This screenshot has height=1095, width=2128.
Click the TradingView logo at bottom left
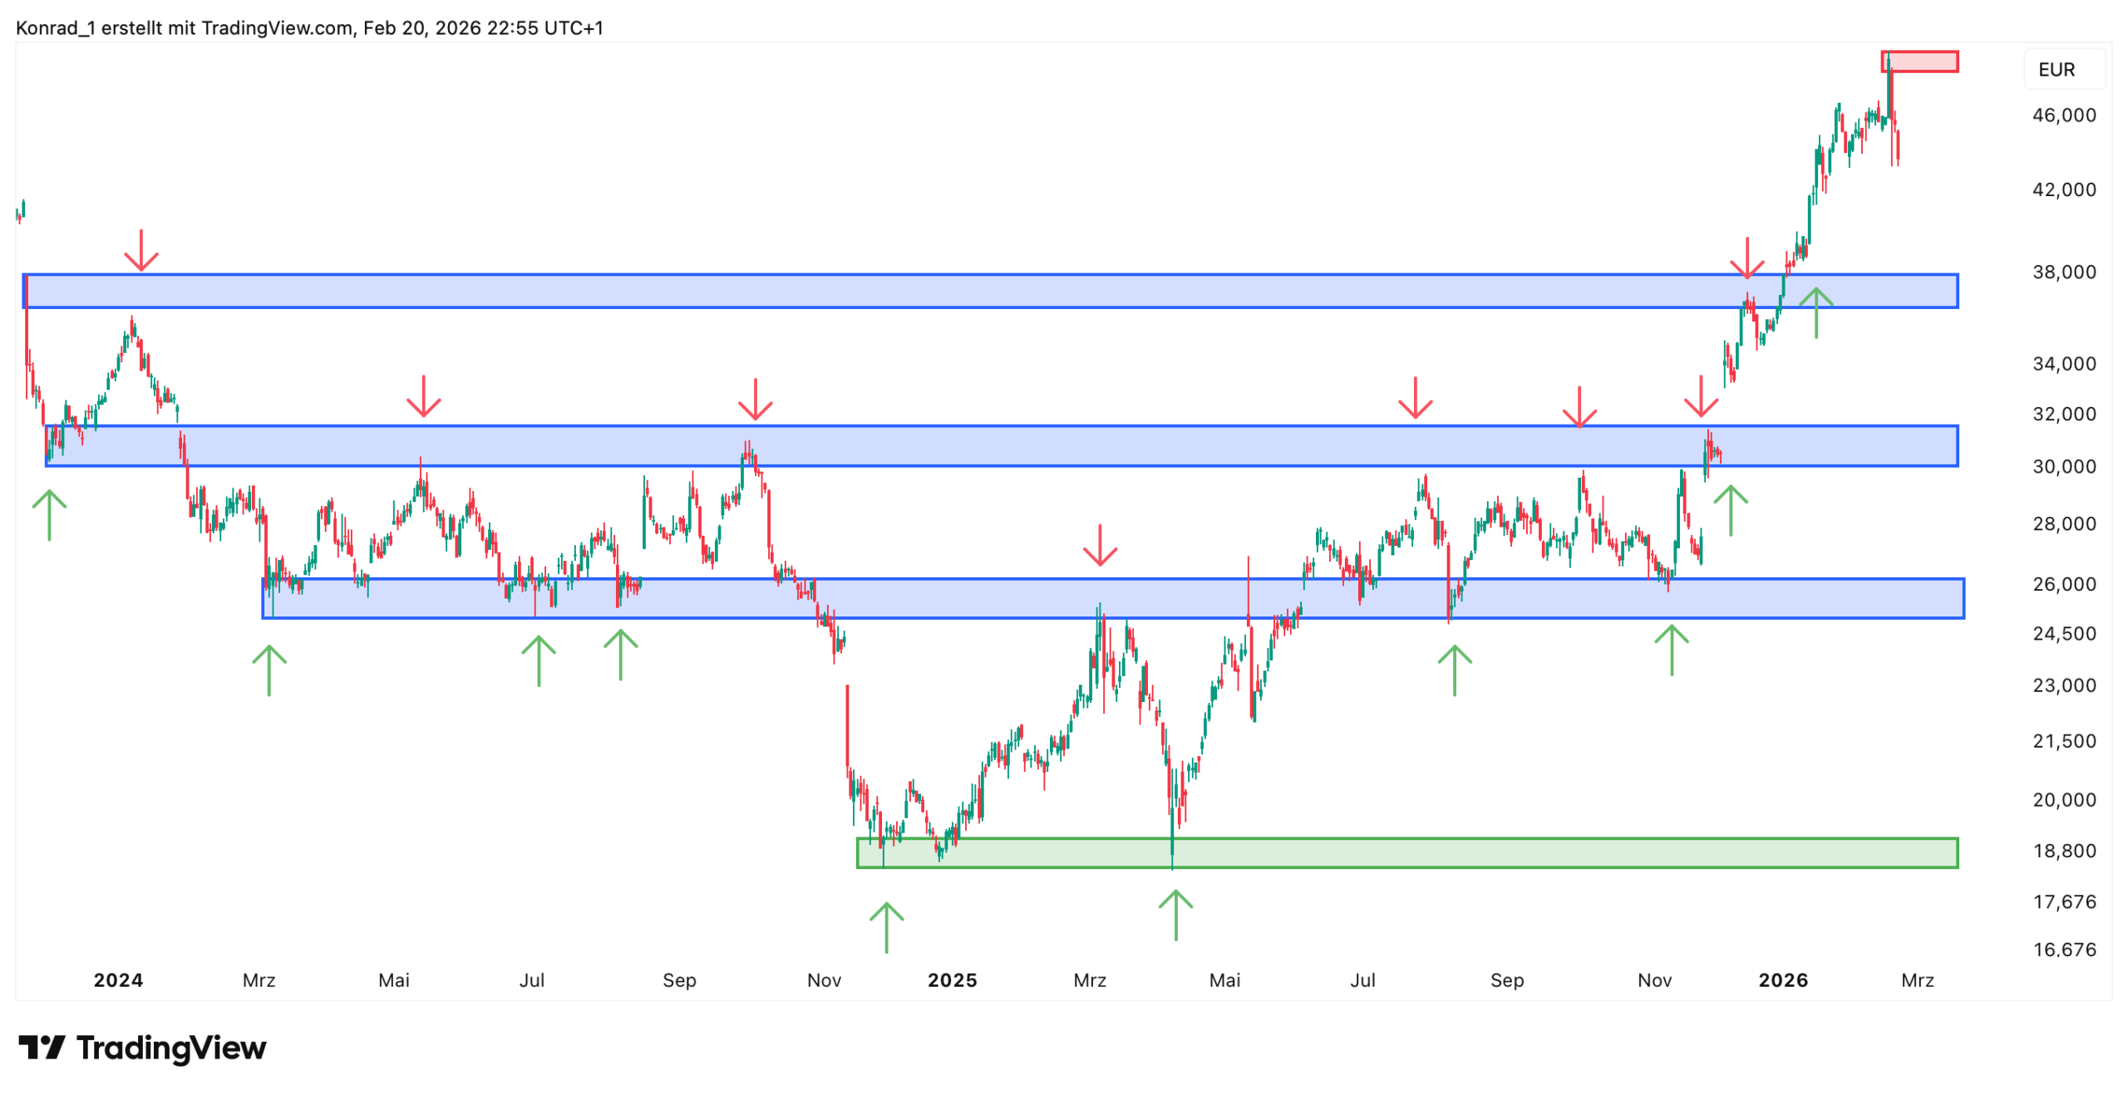click(142, 1048)
